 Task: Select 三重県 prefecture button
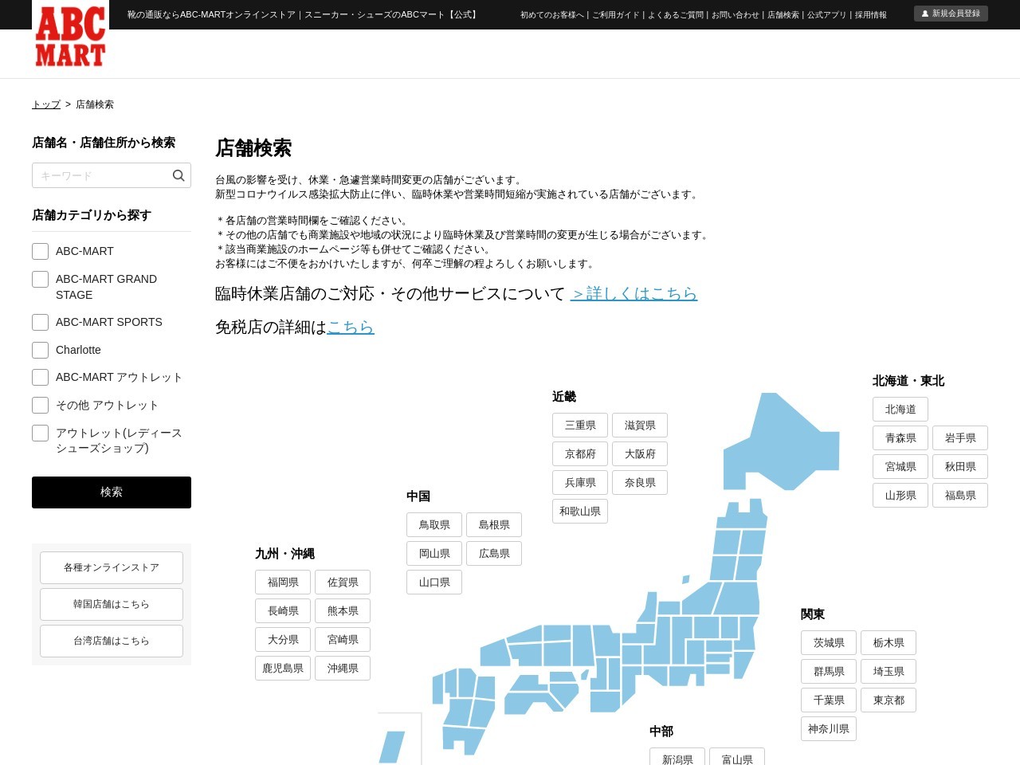580,426
